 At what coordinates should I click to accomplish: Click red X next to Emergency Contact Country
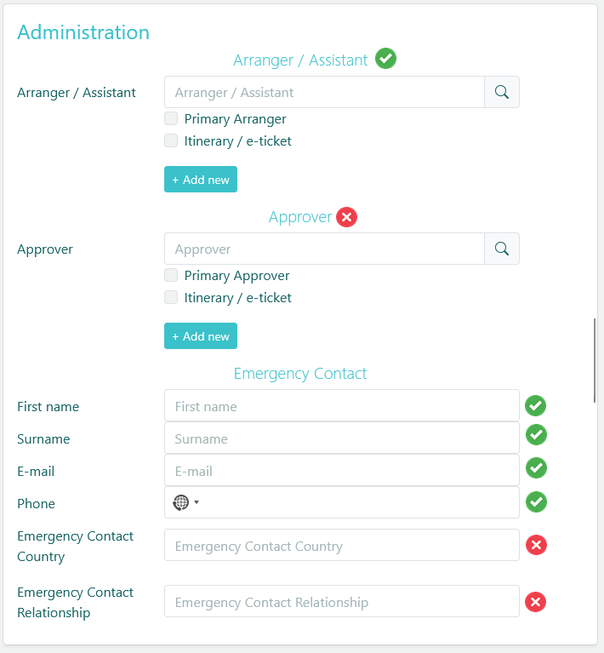pos(536,545)
